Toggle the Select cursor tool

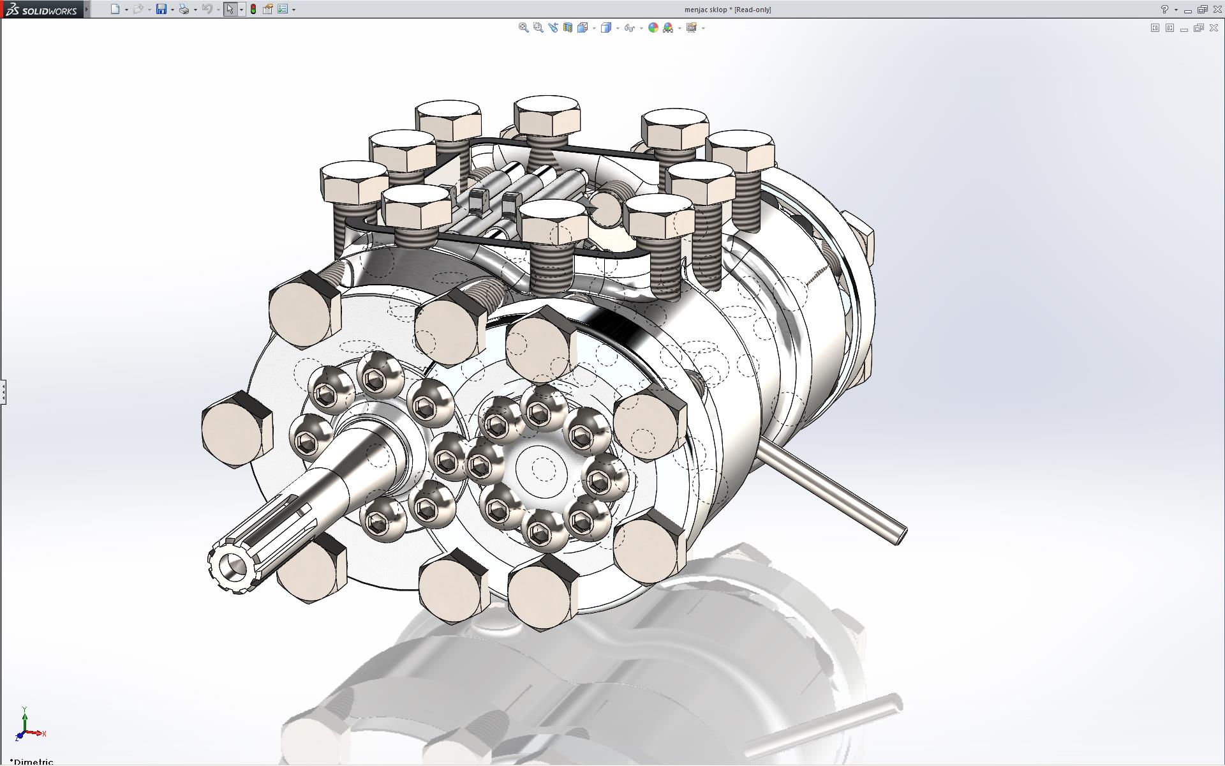[230, 10]
